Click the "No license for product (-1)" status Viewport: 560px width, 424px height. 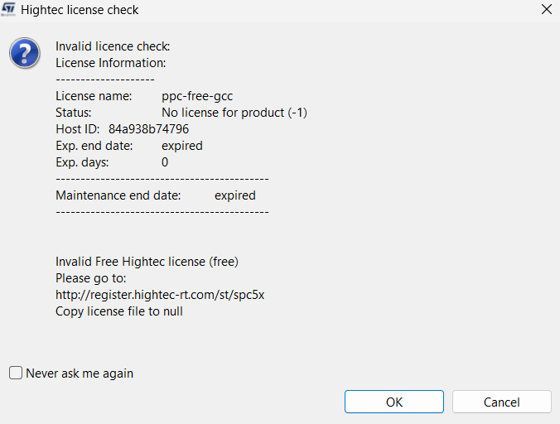[234, 113]
